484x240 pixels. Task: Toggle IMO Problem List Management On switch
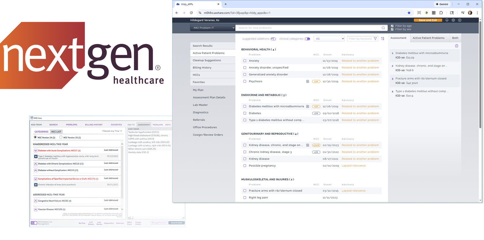(34, 223)
